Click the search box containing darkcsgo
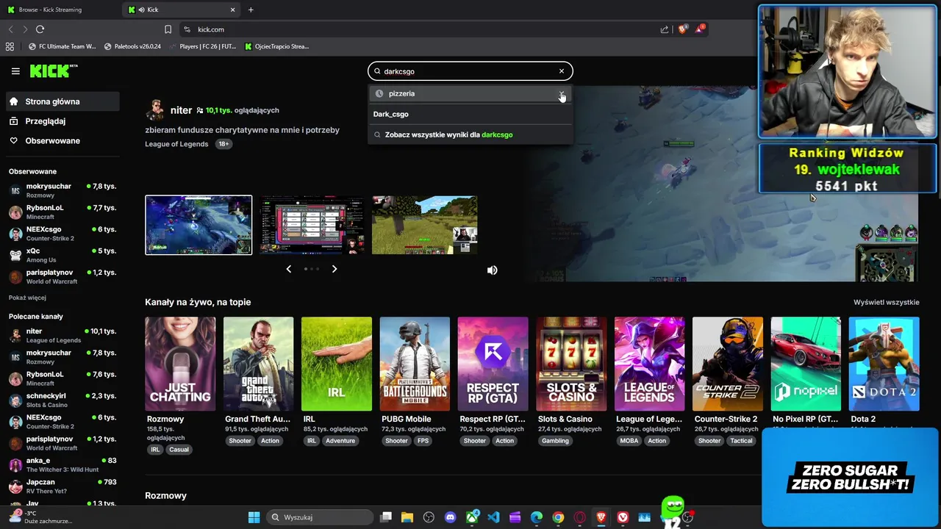 coord(470,71)
